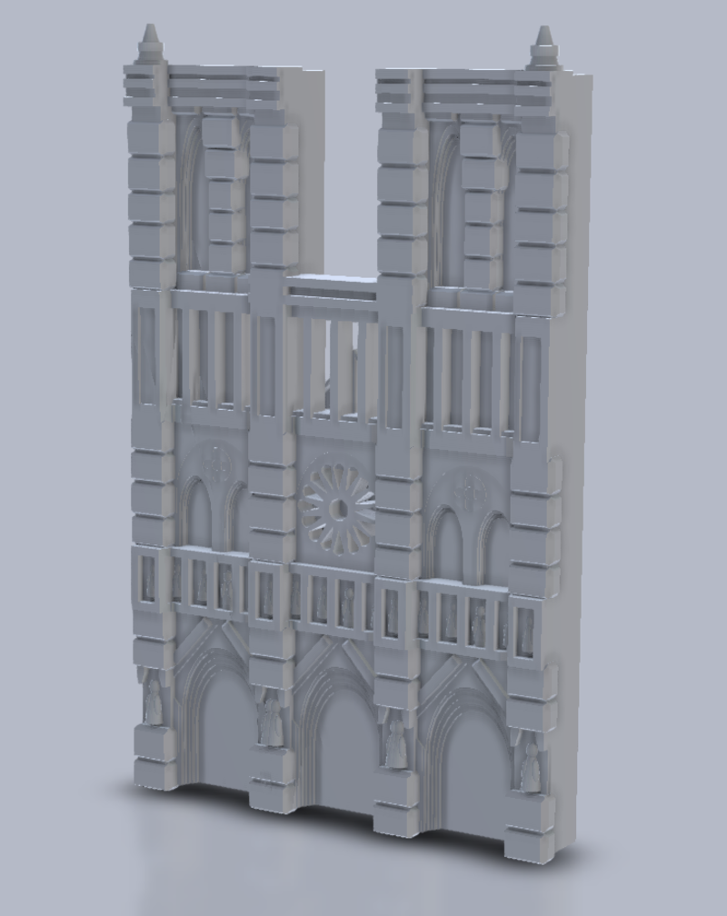
Task: Select the central rose window on the model
Action: click(336, 509)
